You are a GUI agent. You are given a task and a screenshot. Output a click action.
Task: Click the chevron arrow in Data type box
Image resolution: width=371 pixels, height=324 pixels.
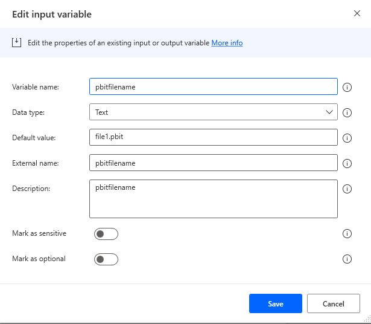pos(329,112)
